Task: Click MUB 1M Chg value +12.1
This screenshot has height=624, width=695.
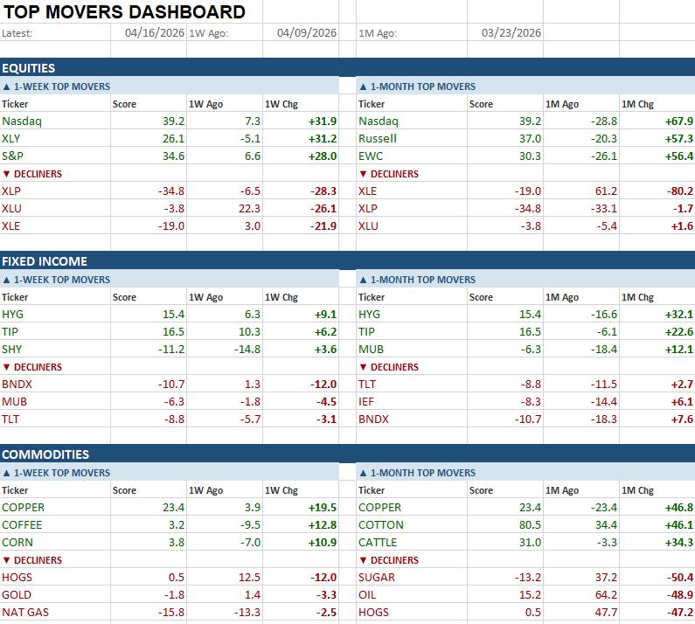Action: point(657,350)
